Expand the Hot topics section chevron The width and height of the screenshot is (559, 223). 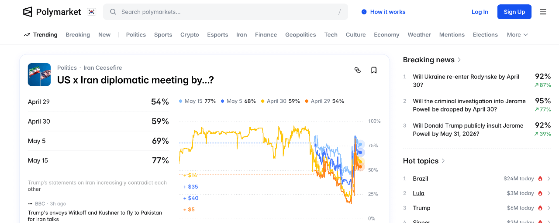pos(443,161)
